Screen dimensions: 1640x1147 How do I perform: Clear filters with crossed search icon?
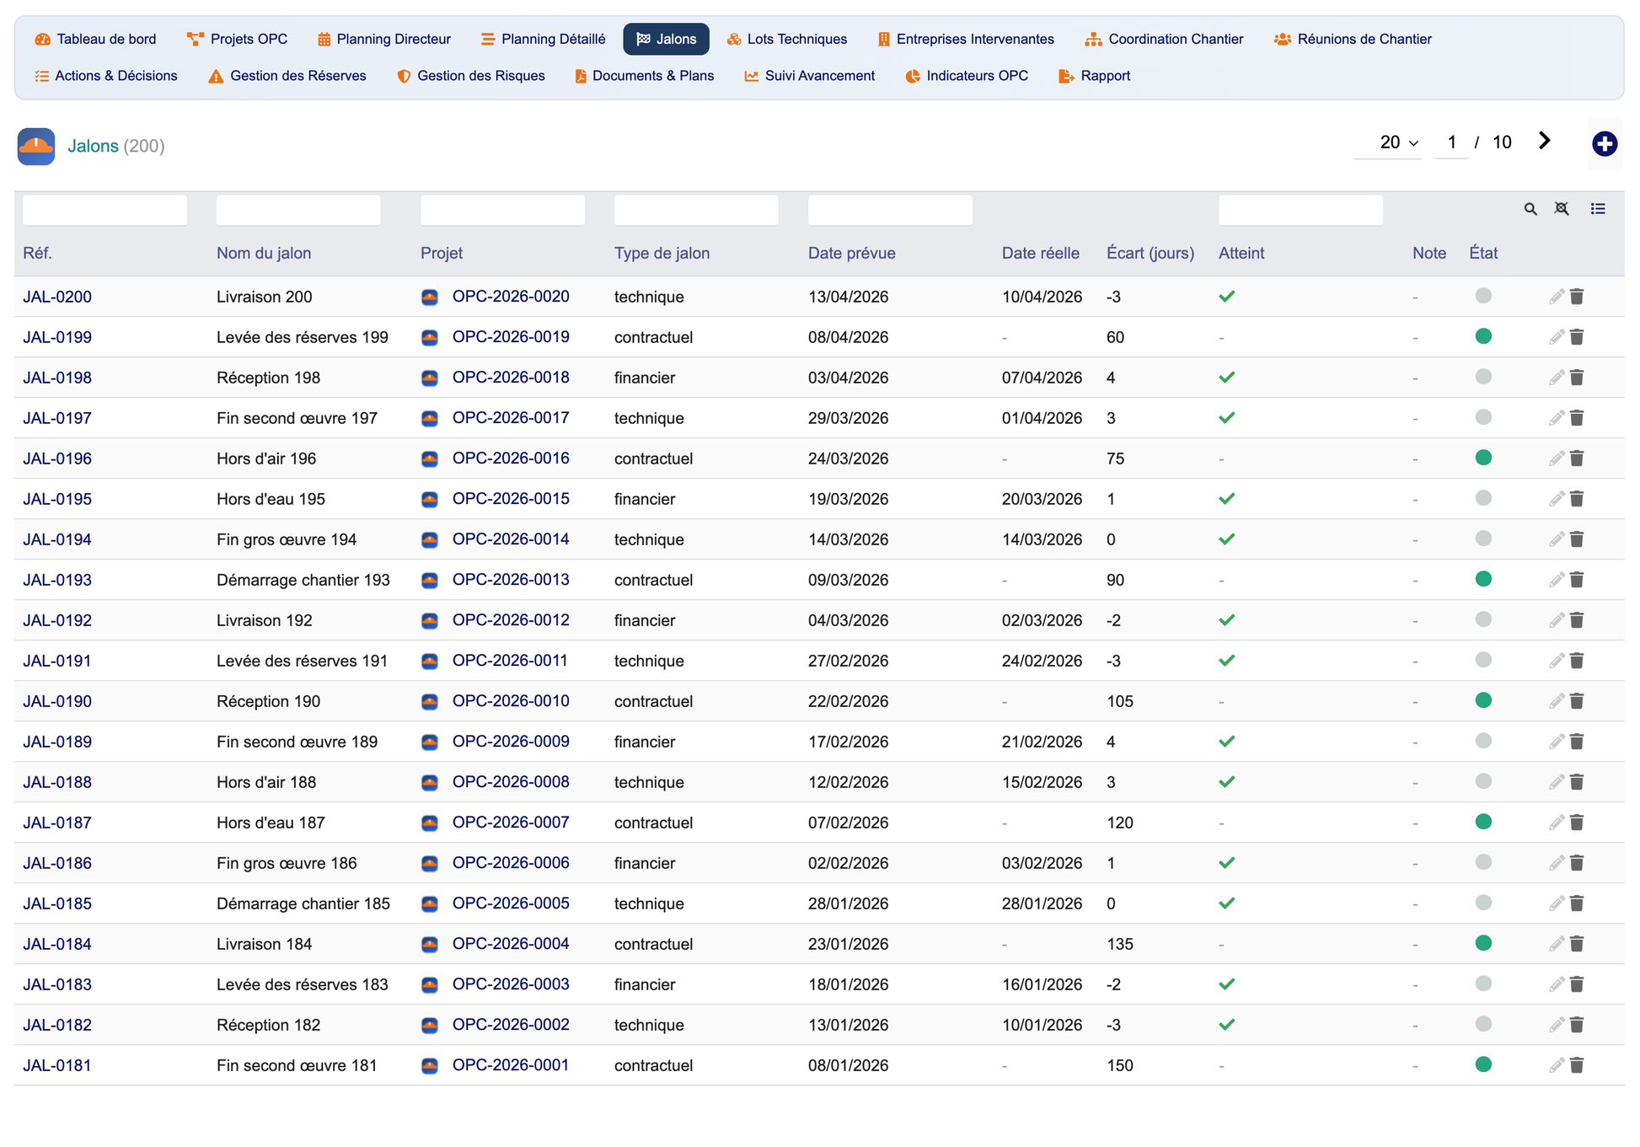coord(1562,209)
